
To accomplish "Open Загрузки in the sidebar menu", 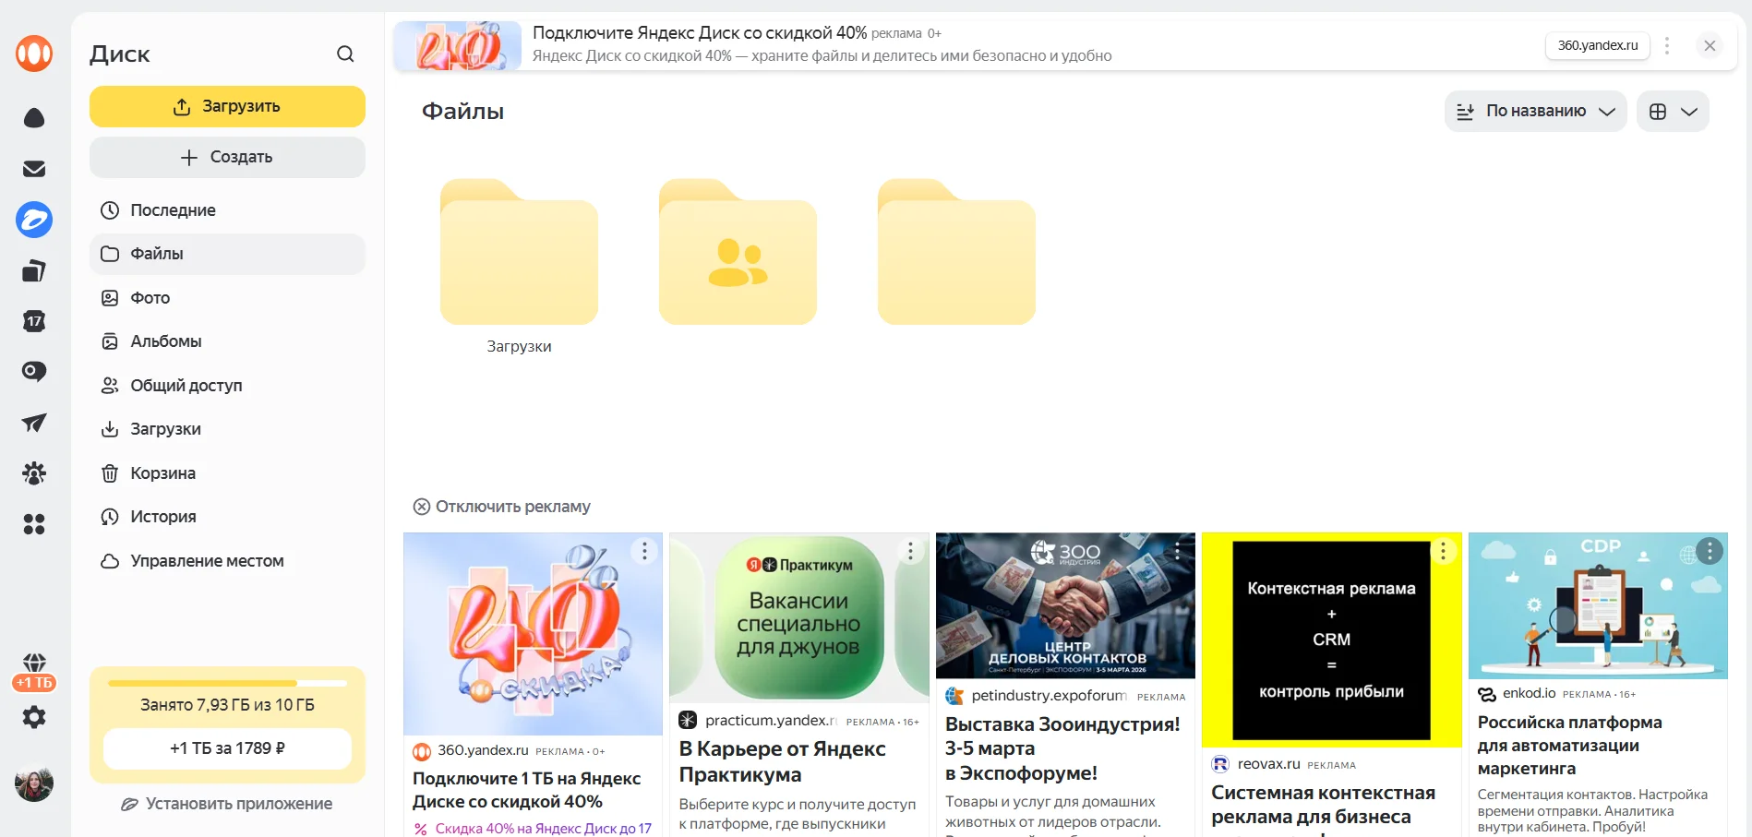I will pyautogui.click(x=227, y=429).
